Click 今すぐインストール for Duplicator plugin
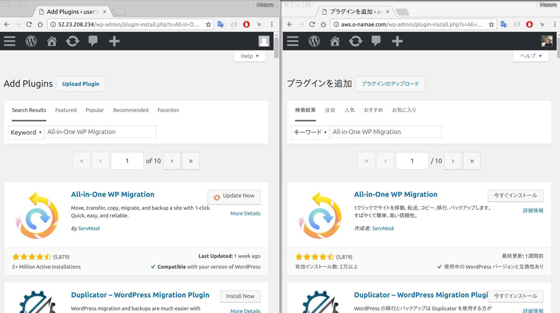Viewport: 560px width, 313px height. click(x=516, y=296)
